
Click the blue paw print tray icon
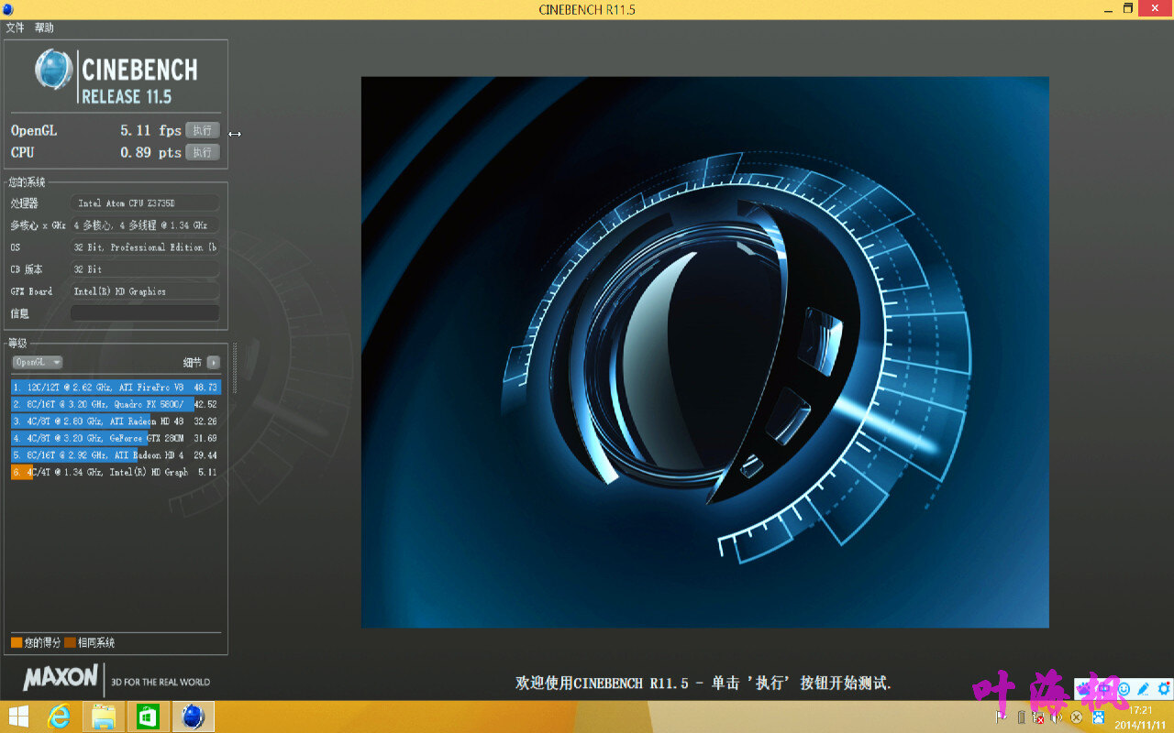(x=1098, y=717)
